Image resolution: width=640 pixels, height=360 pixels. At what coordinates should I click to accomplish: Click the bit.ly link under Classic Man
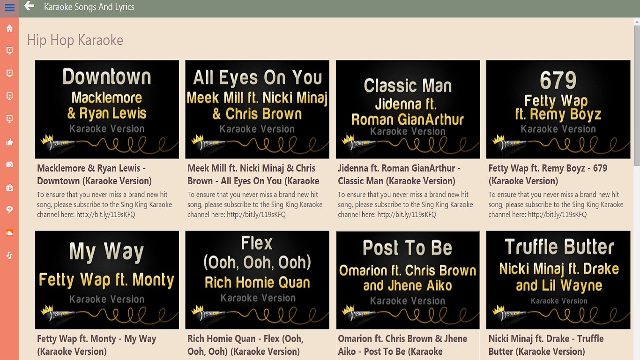point(407,215)
